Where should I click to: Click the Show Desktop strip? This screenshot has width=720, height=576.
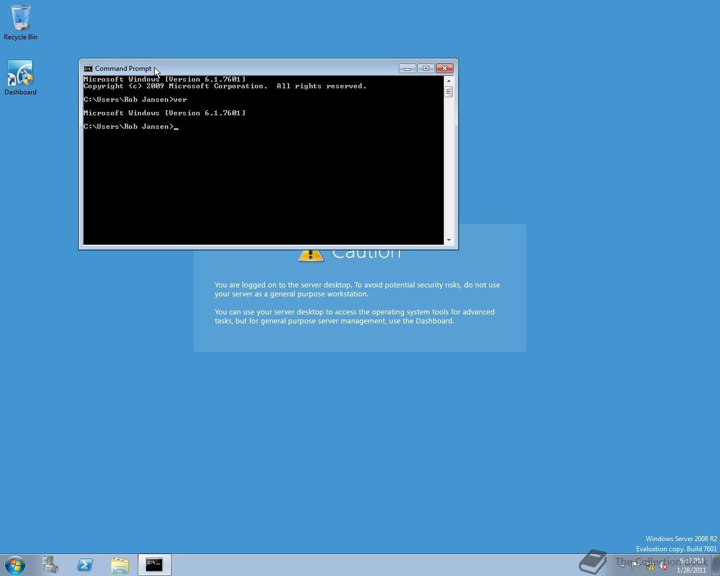(716, 565)
